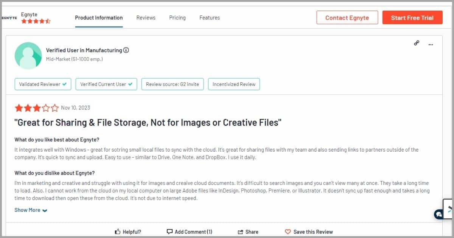Click the side panel arrow tab

coord(448,209)
